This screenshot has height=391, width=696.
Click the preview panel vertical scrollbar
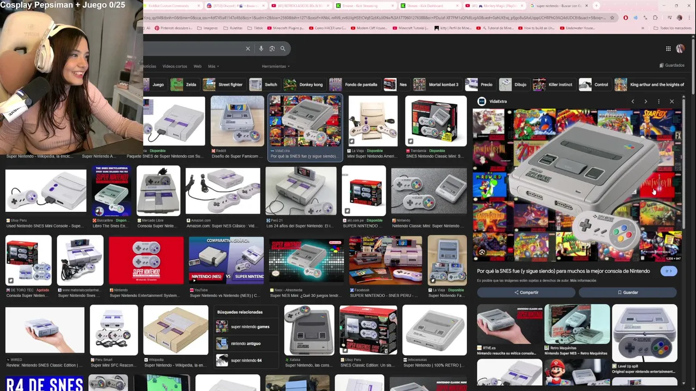point(683,163)
